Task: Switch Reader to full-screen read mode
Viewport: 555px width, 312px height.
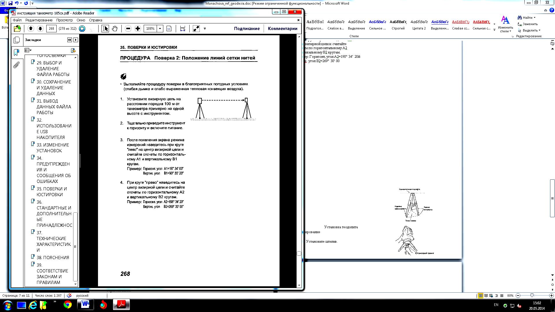Action: tap(196, 28)
